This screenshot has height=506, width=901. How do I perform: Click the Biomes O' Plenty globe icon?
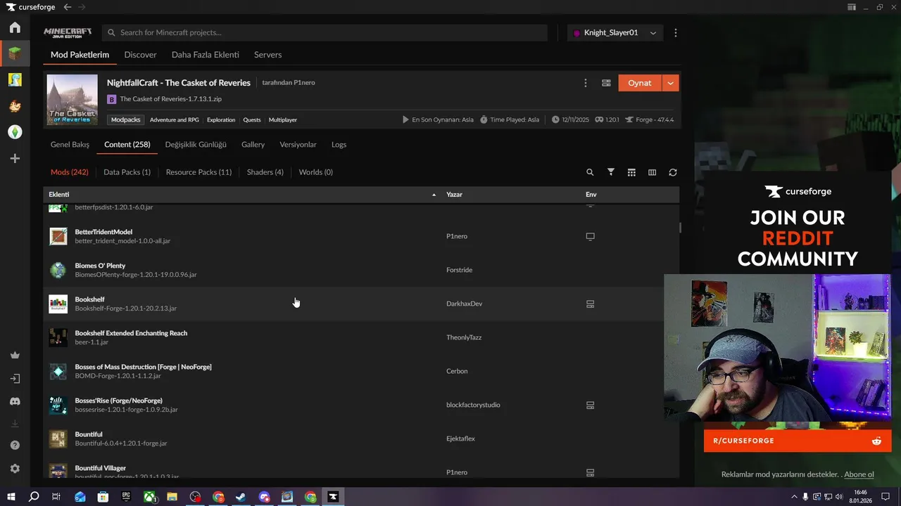tap(58, 270)
